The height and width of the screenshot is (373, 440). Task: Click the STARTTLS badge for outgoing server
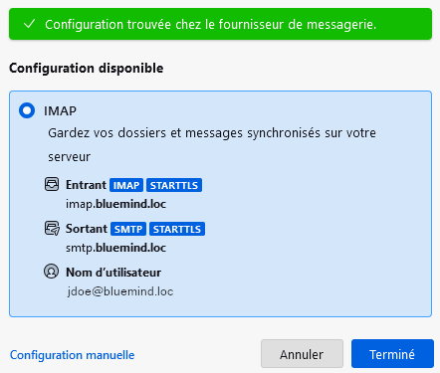(177, 229)
